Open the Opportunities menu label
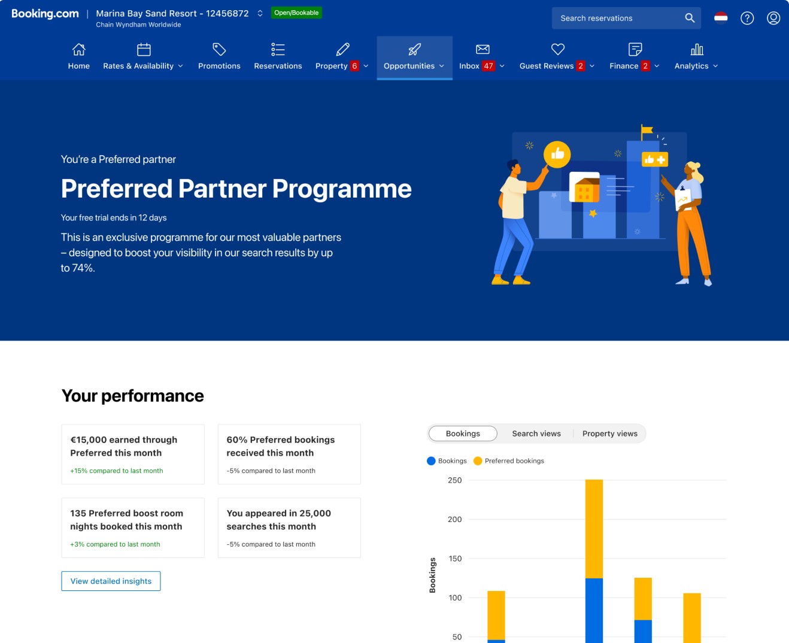This screenshot has width=789, height=643. [409, 66]
